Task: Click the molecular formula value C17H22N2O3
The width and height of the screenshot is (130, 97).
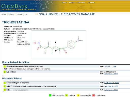Action: tap(22, 34)
